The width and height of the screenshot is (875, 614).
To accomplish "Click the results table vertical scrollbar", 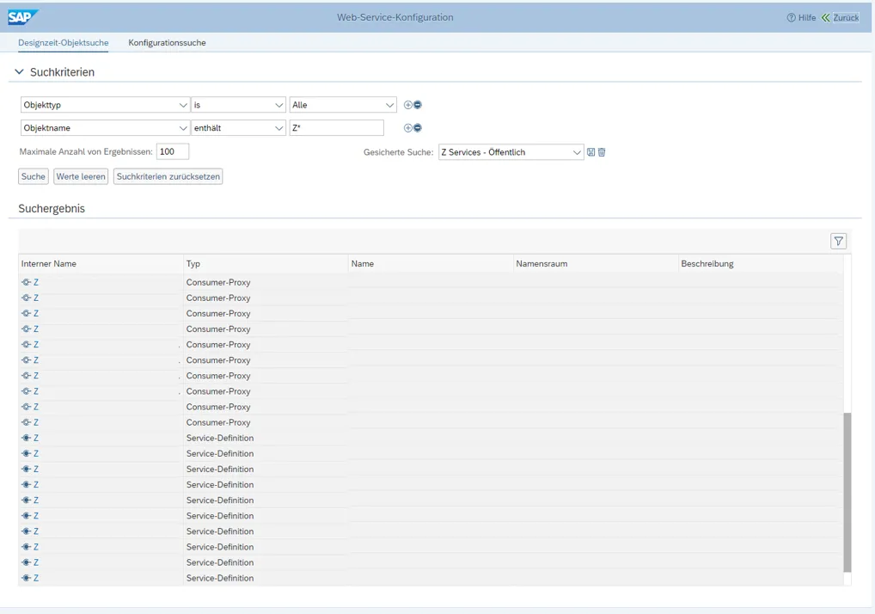I will pos(847,490).
